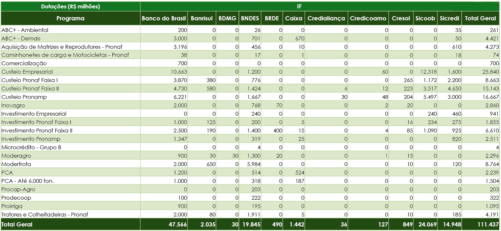This screenshot has width=501, height=231.
Task: Select Custeio Empresarial total value 25.840
Action: click(481, 72)
